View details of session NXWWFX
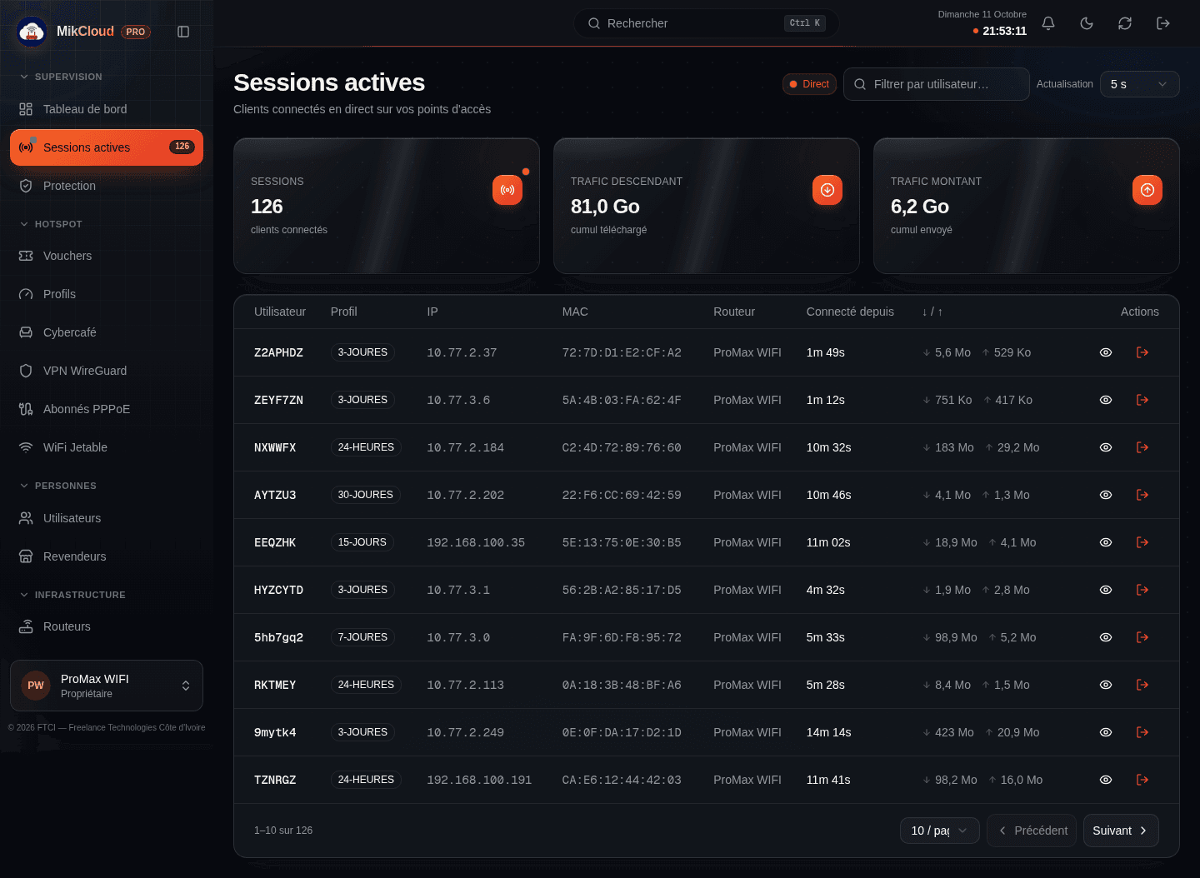1200x878 pixels. tap(1106, 447)
